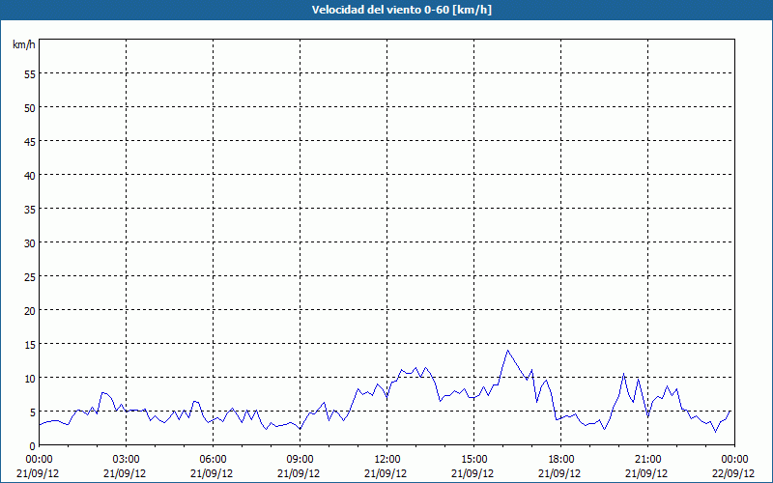This screenshot has width=773, height=483.
Task: Click the y-axis value 40
Action: click(30, 176)
